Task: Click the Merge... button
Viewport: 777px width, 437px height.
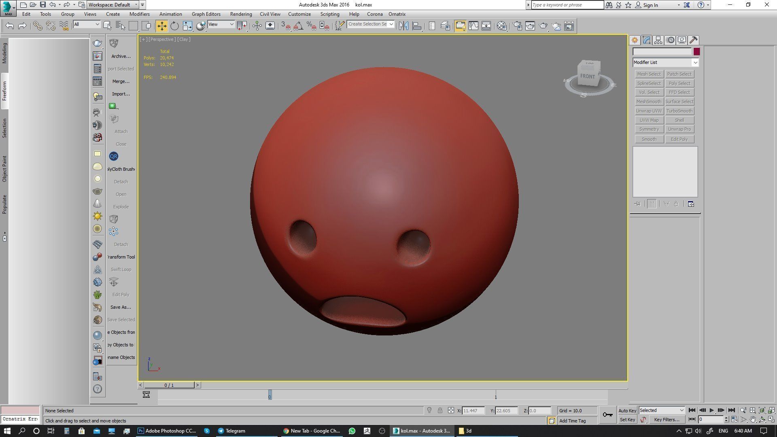Action: (121, 81)
